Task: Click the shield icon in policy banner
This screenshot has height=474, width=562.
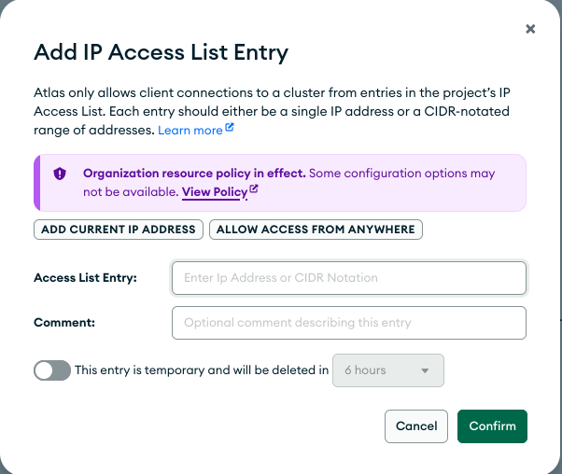Action: pos(60,174)
